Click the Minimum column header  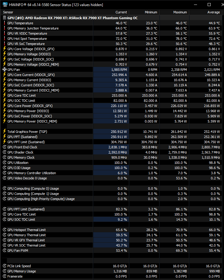point(144,12)
